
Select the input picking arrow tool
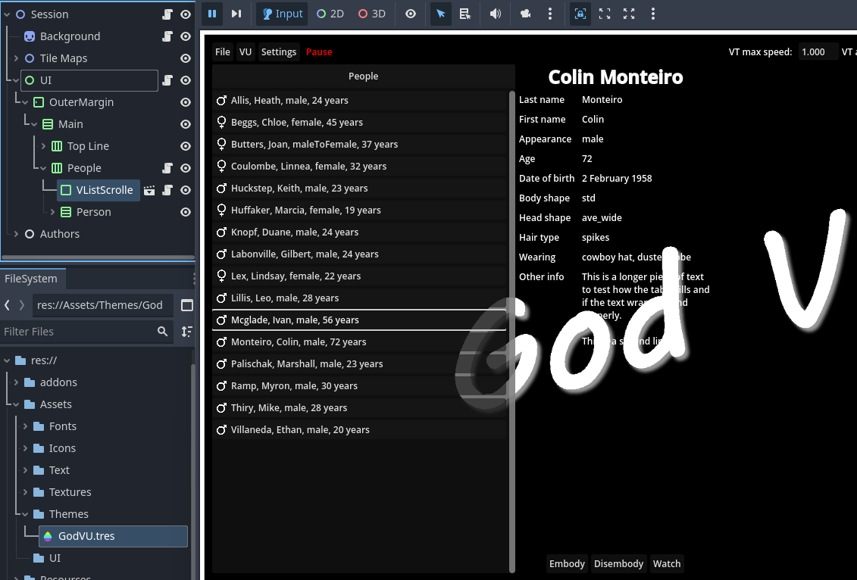tap(440, 14)
